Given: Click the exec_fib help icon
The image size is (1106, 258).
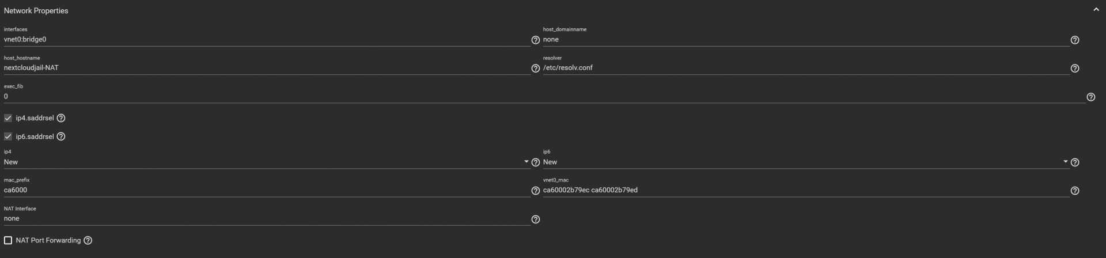Looking at the screenshot, I should click(x=1090, y=97).
